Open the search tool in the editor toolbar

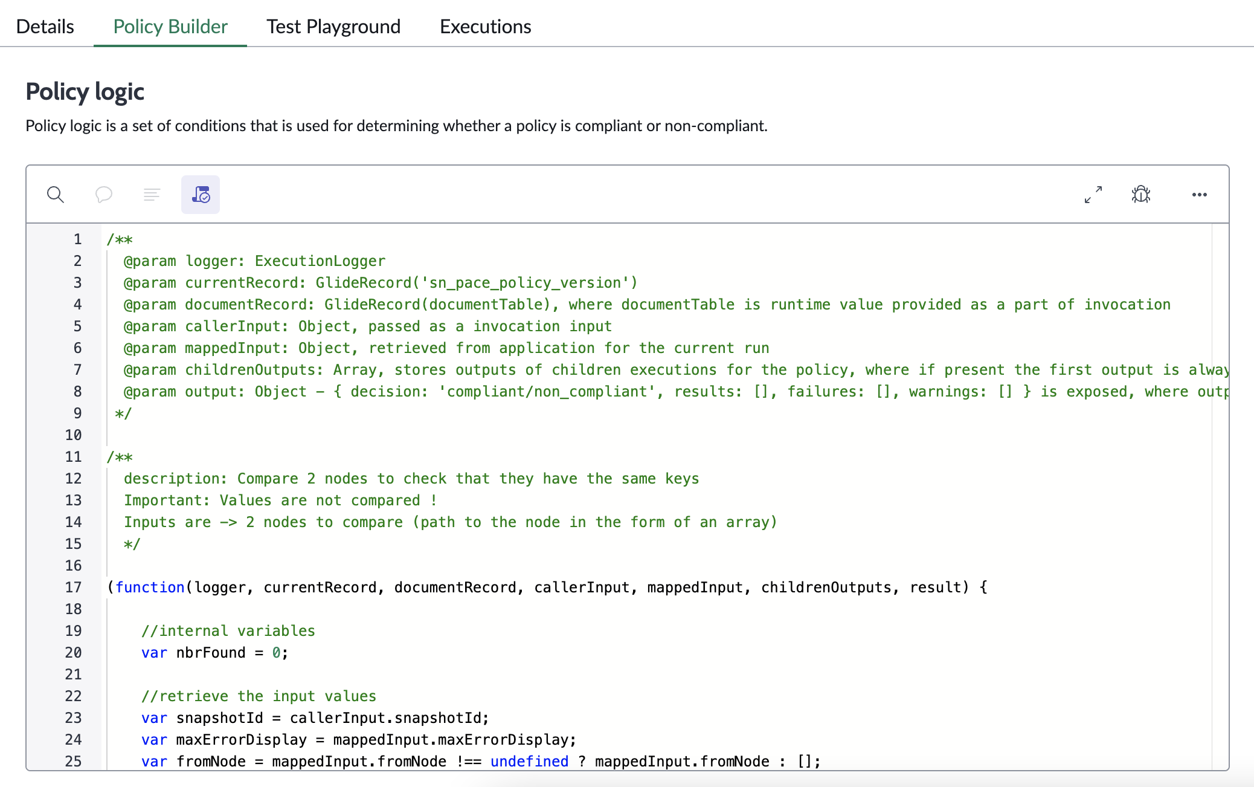56,195
